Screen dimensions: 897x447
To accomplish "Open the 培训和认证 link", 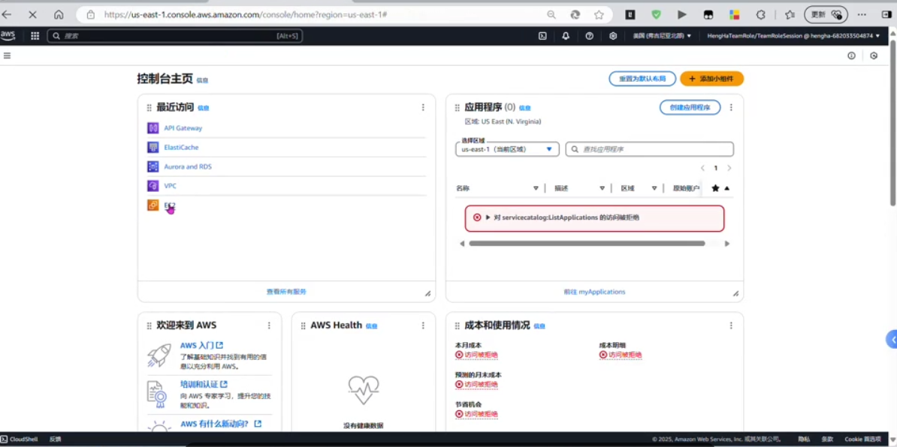I will 204,384.
